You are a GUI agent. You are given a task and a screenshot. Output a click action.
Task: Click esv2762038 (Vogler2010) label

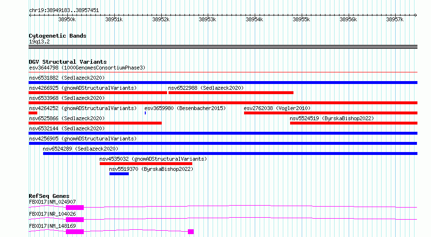(277, 108)
